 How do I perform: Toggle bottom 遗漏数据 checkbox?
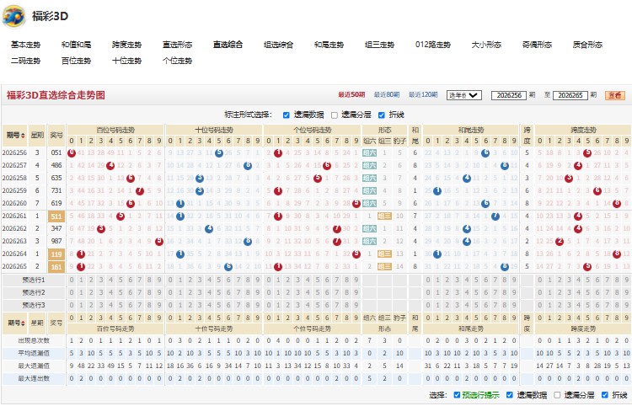pyautogui.click(x=510, y=395)
